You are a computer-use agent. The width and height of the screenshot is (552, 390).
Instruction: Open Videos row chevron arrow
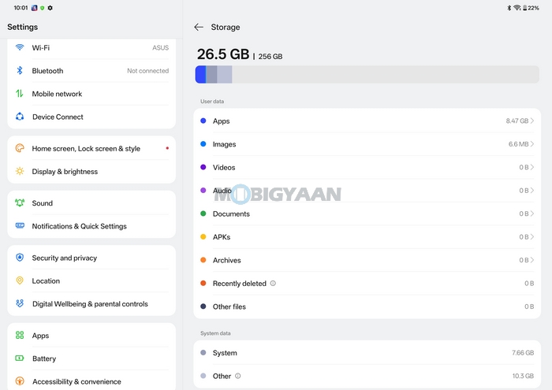532,168
